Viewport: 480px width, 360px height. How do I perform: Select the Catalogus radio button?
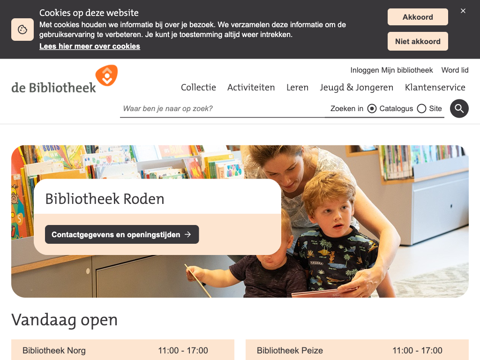click(372, 109)
